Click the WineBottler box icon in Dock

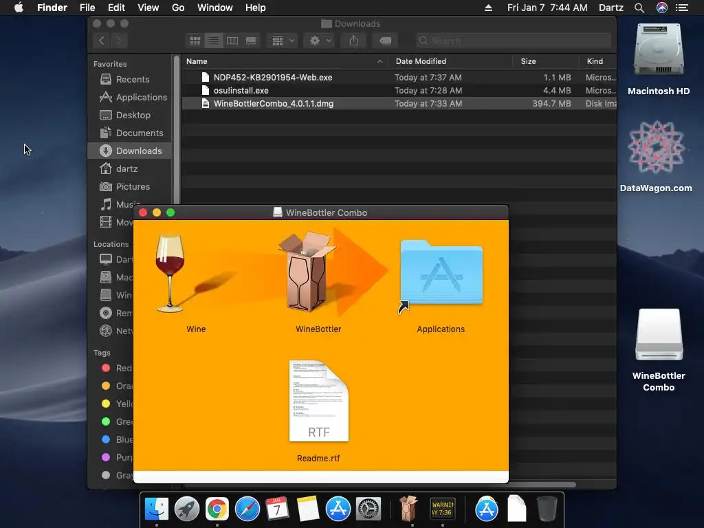tap(408, 508)
